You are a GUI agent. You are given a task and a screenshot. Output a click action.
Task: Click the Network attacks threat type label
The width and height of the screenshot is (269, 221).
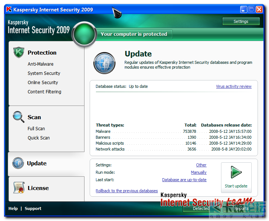110,149
